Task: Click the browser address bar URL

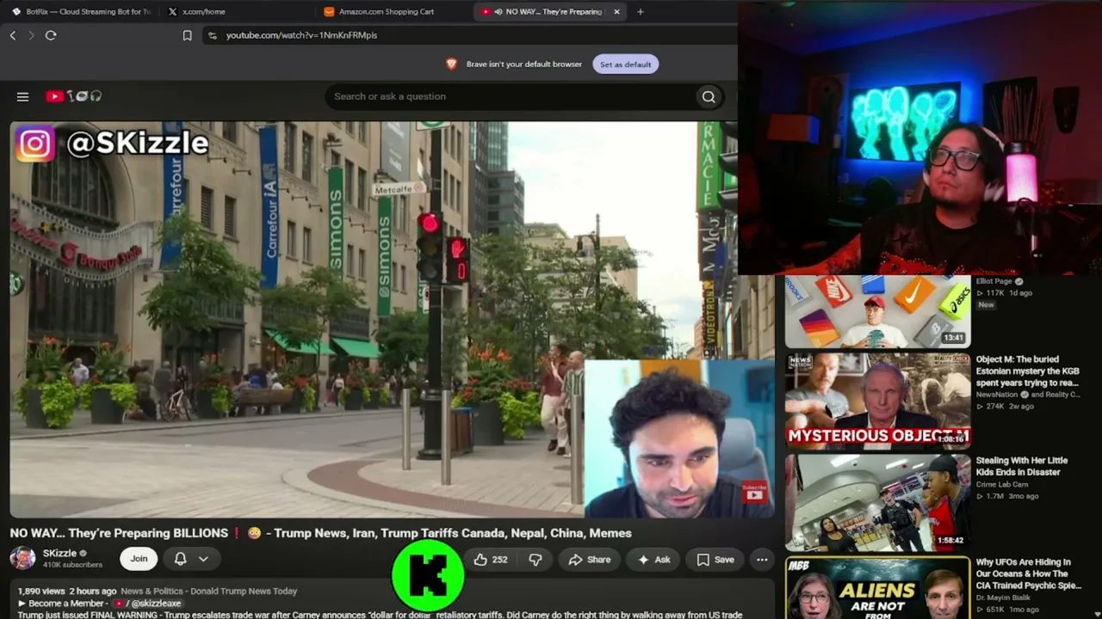Action: [x=301, y=35]
